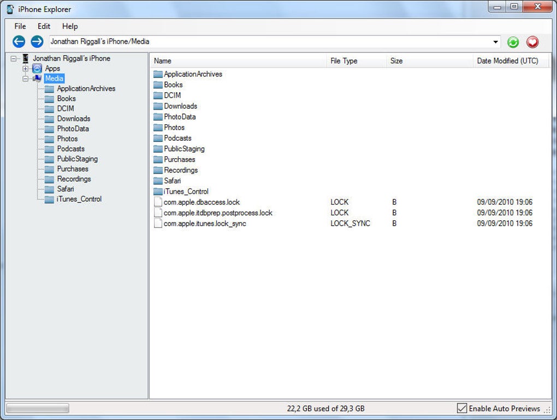Sort by the File Type column header
Screen dimensions: 557x420
[x=356, y=61]
